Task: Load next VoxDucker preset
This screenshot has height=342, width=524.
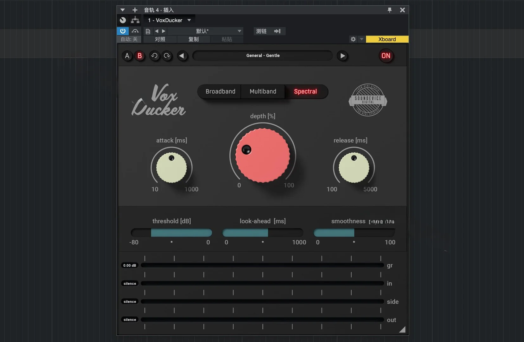Action: [x=342, y=56]
